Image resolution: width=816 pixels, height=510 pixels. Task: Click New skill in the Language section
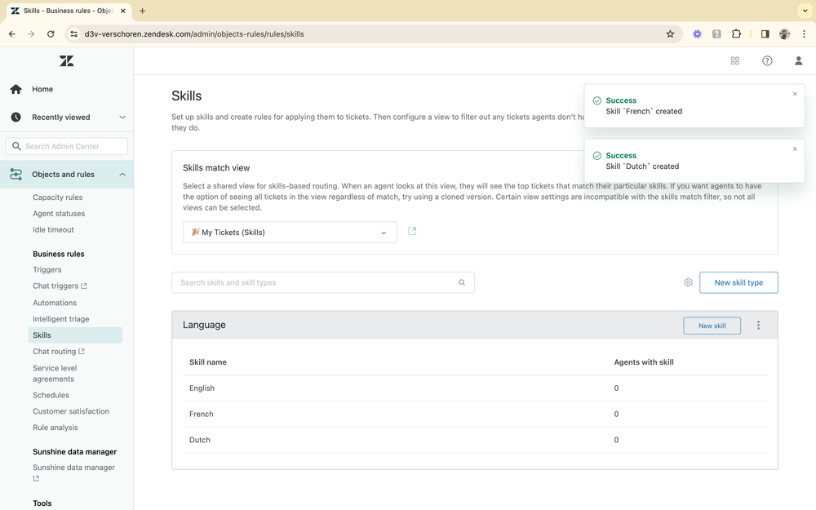(712, 325)
